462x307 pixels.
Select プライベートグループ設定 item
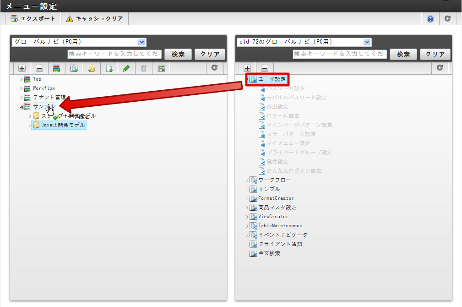click(299, 153)
